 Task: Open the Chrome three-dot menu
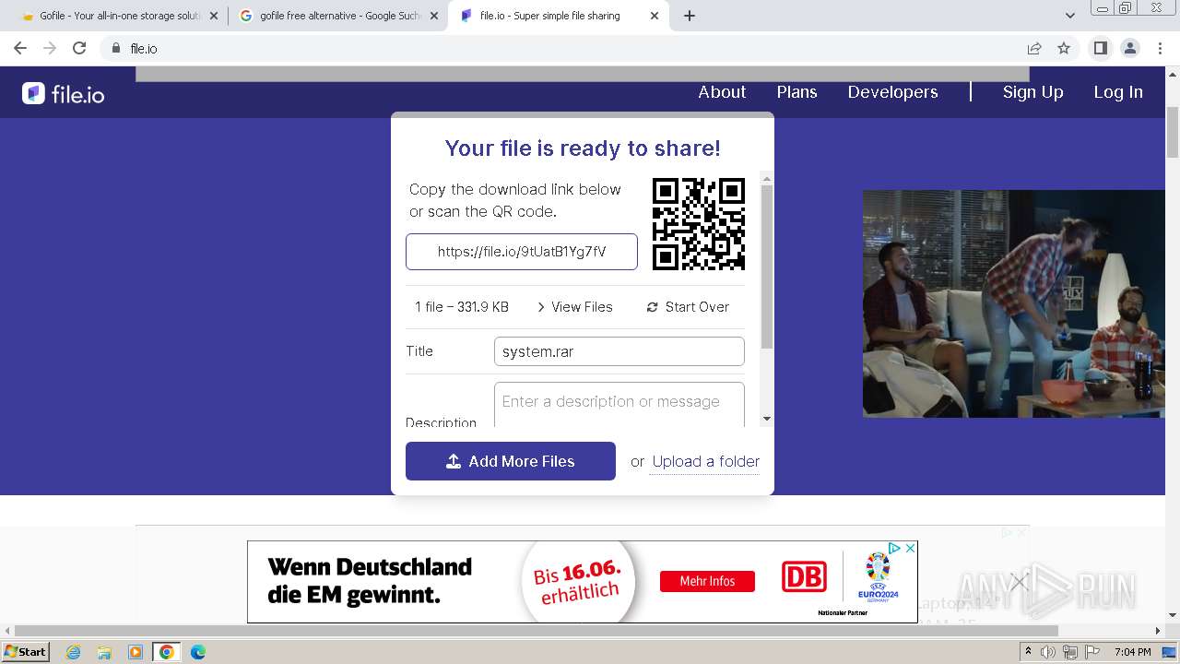pyautogui.click(x=1159, y=48)
